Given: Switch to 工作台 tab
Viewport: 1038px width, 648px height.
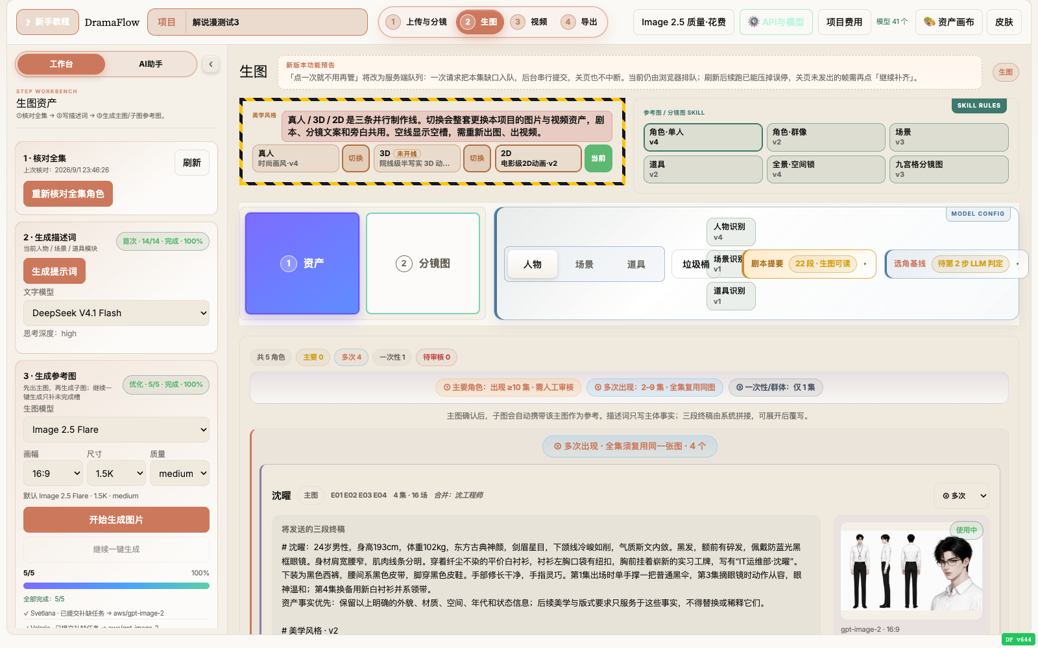Looking at the screenshot, I should 61,64.
